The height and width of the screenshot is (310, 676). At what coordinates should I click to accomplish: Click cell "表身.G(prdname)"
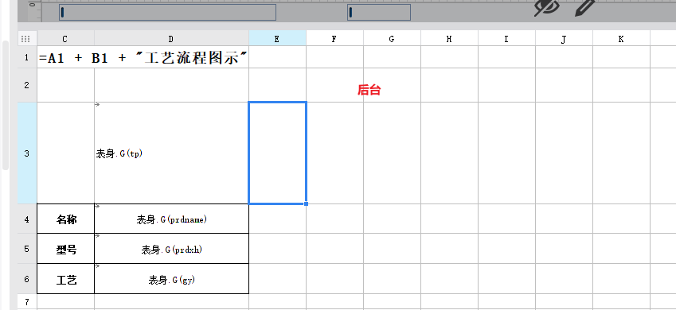[x=171, y=219]
